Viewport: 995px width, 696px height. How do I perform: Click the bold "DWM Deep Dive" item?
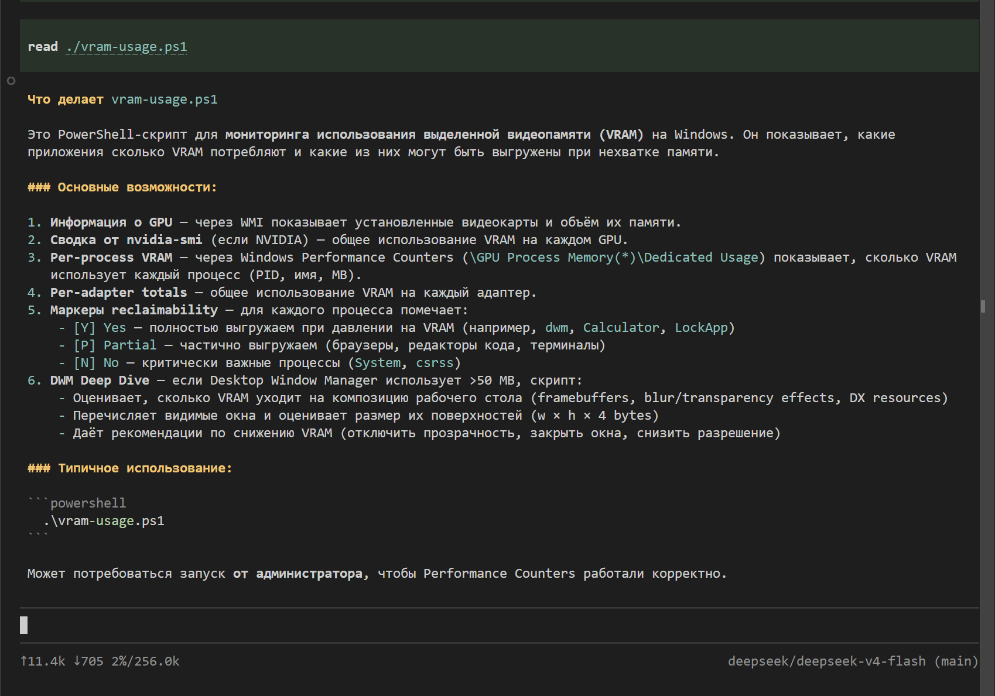tap(100, 380)
